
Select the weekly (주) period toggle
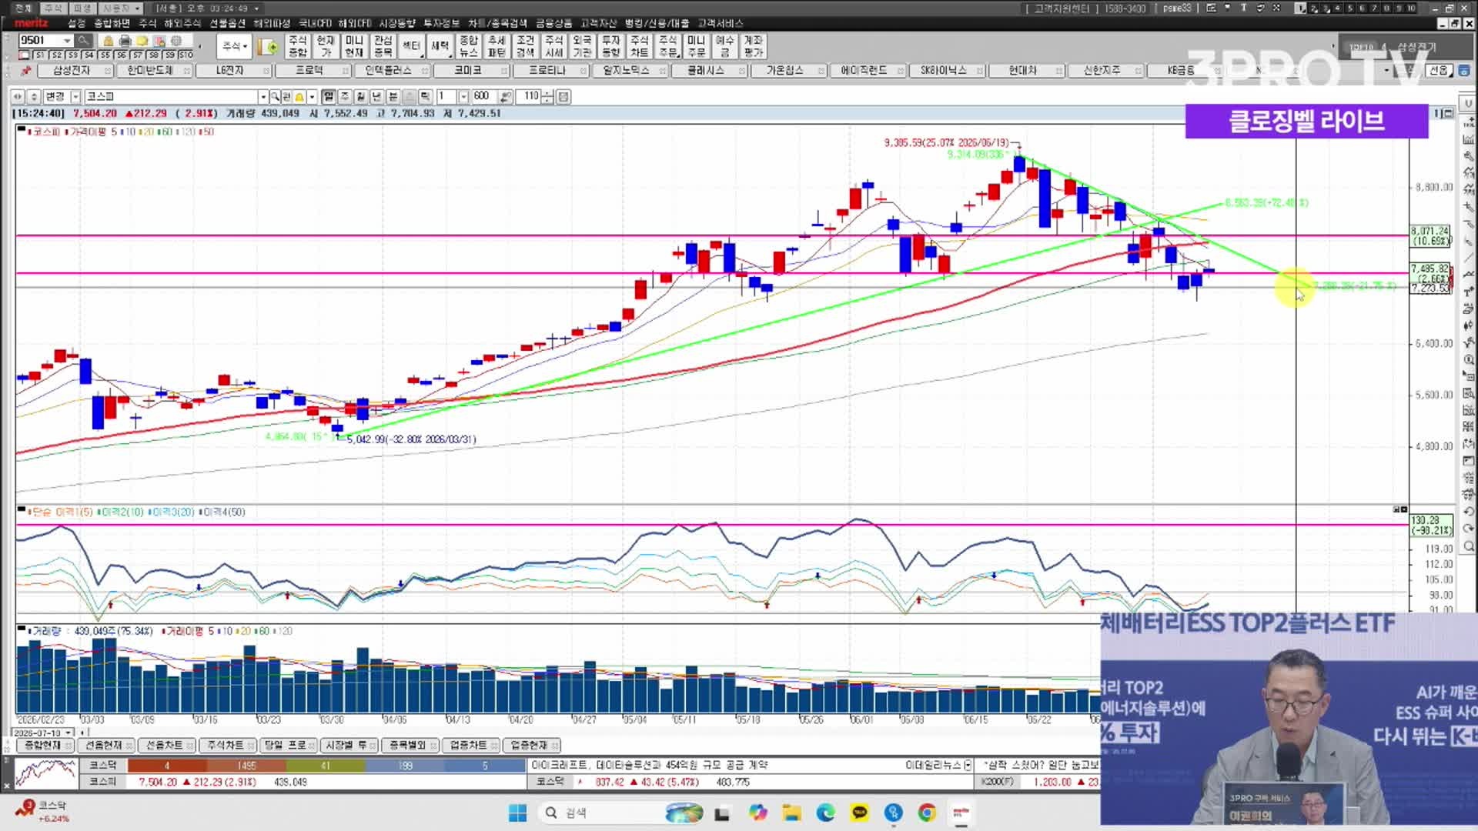[345, 97]
